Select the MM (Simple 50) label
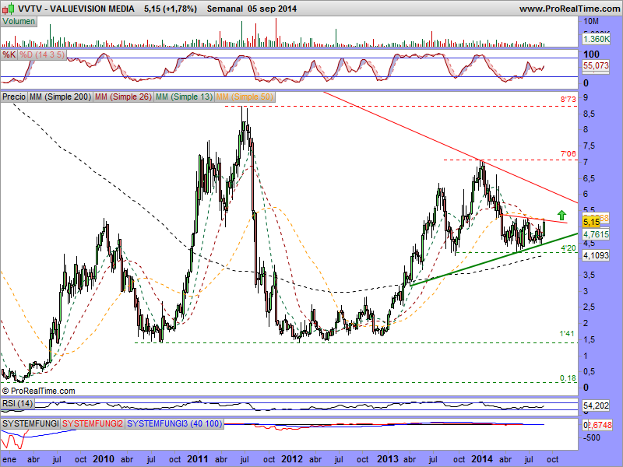Screen dimensions: 623x467 coord(245,97)
